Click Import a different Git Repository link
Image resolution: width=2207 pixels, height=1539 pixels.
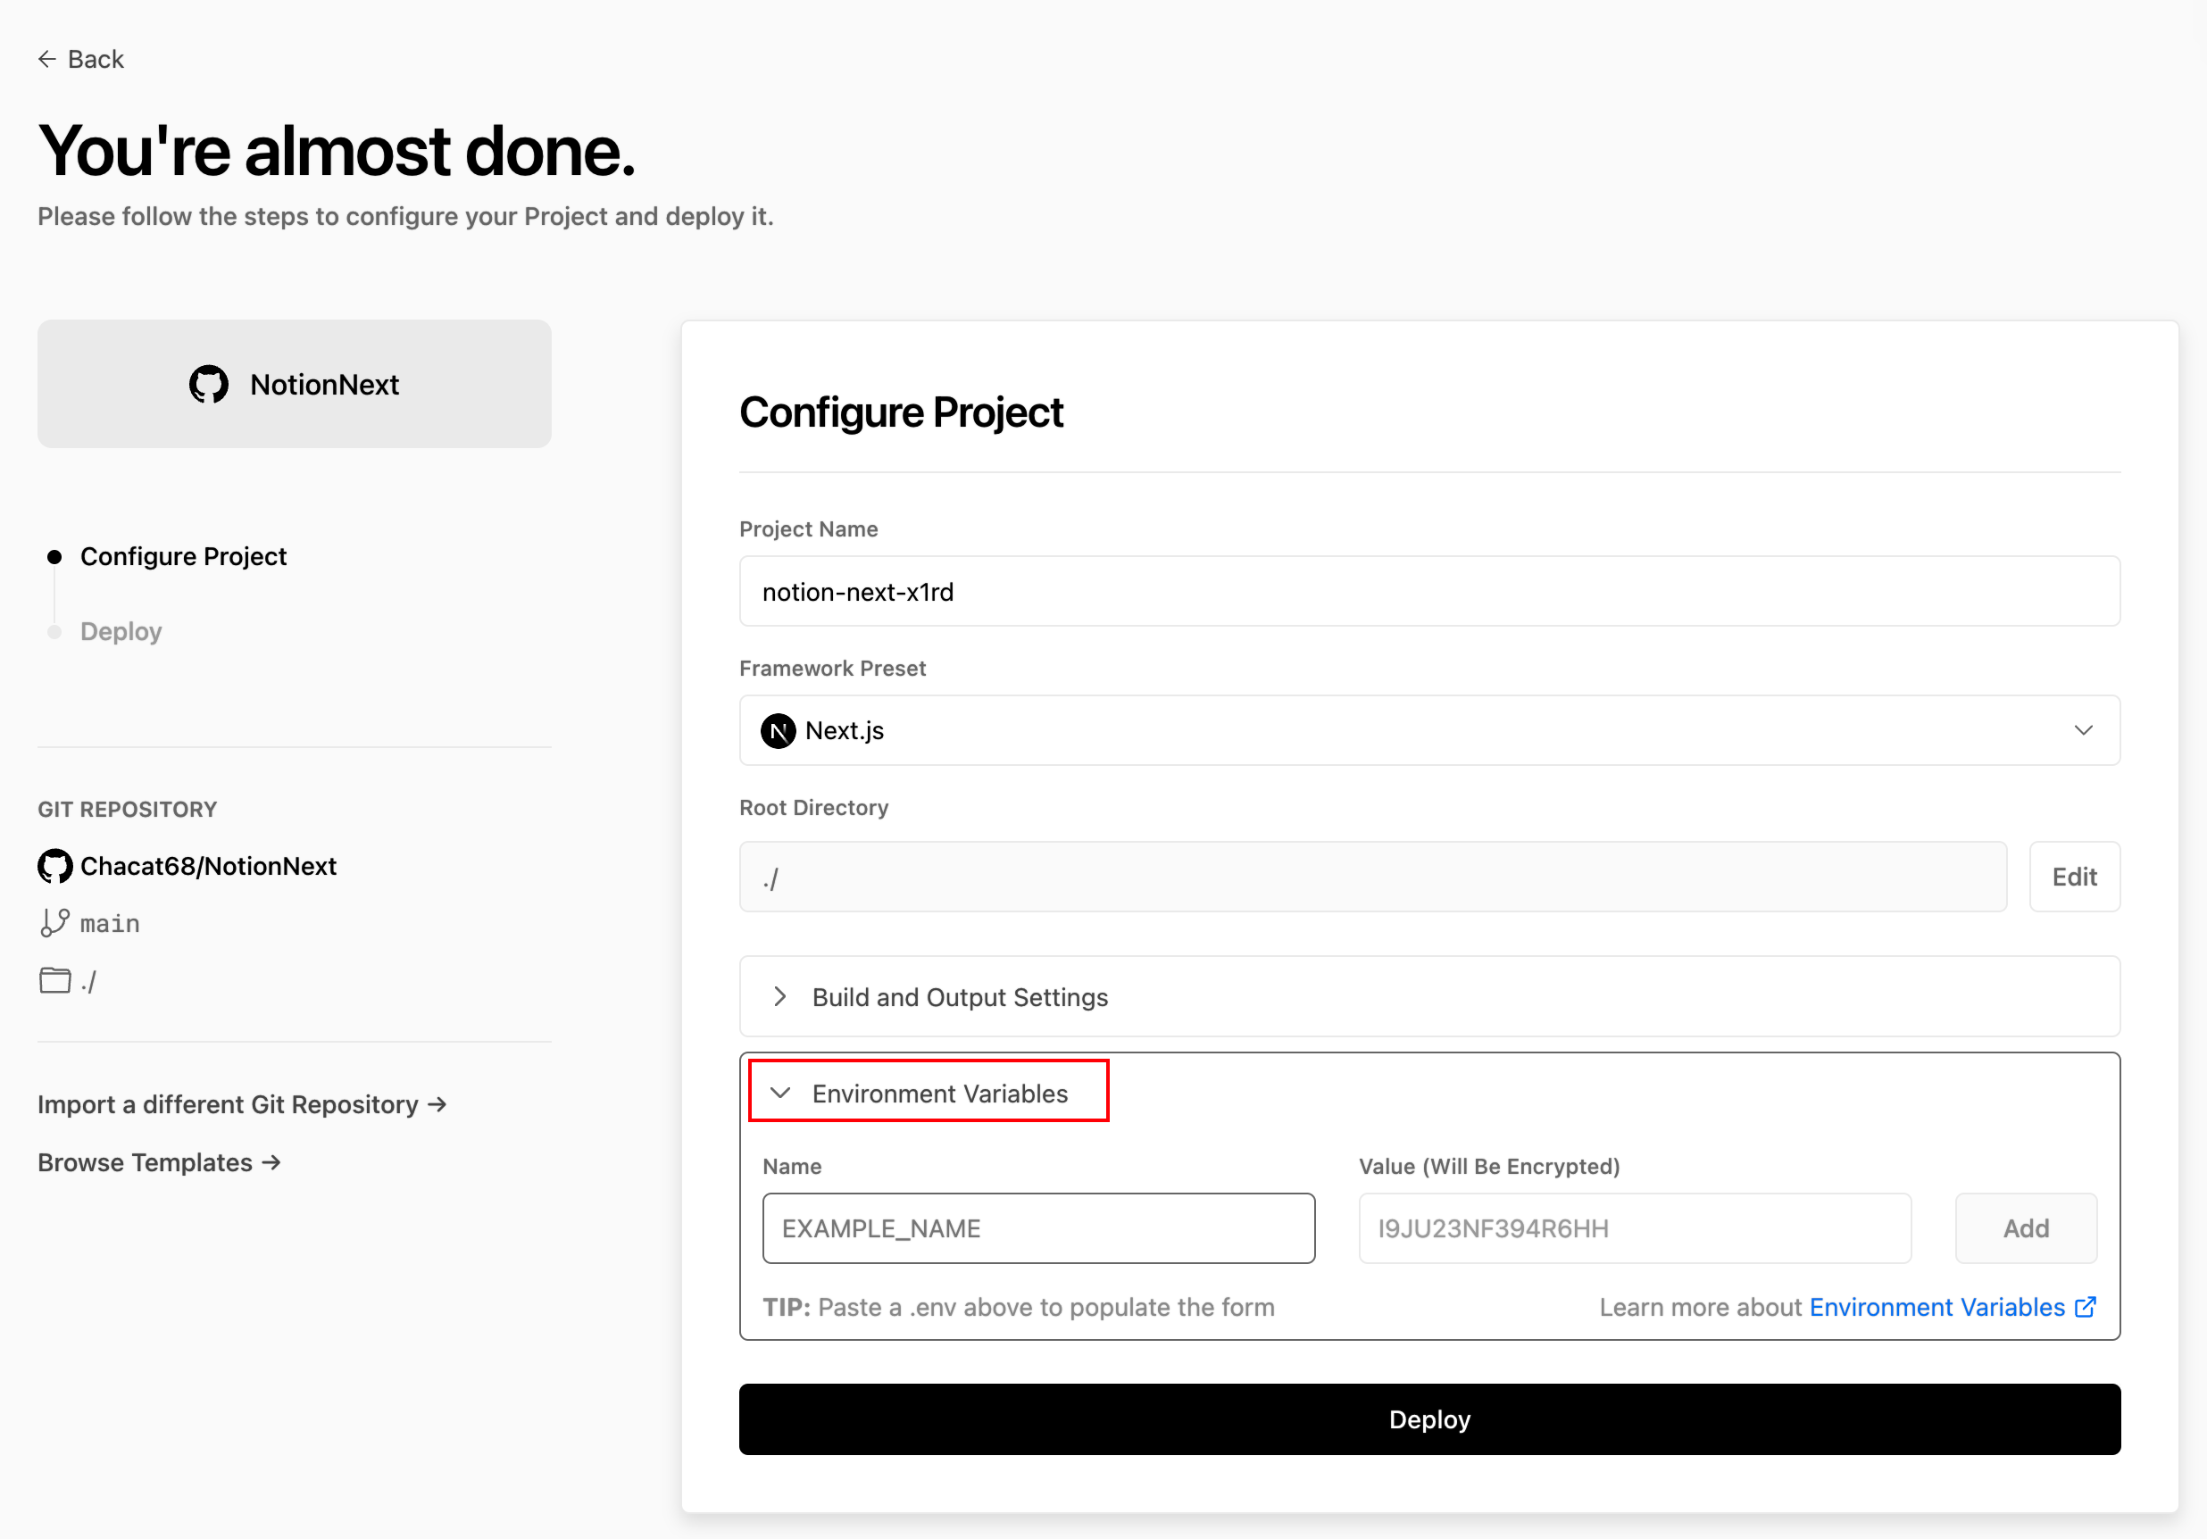(243, 1103)
